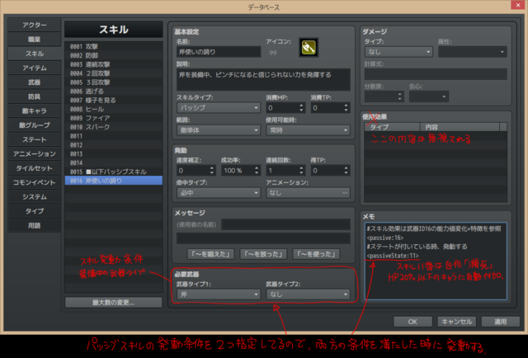
Task: Select skill 0002 防御
Action: pos(114,55)
